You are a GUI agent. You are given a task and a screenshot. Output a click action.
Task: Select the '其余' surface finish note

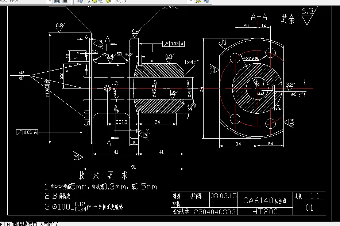(x=288, y=19)
